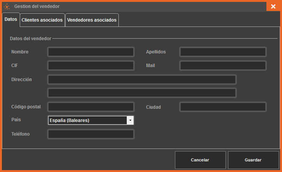Save vendor with the Guardar button

pos(253,160)
